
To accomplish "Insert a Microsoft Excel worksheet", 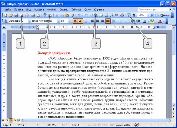I will [112, 15].
